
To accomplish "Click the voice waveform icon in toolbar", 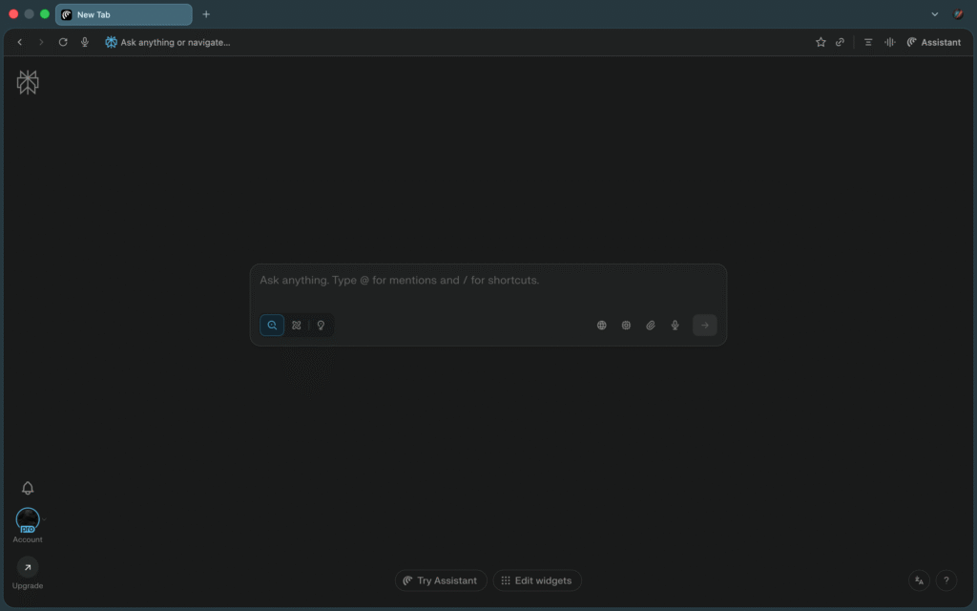I will (x=890, y=42).
